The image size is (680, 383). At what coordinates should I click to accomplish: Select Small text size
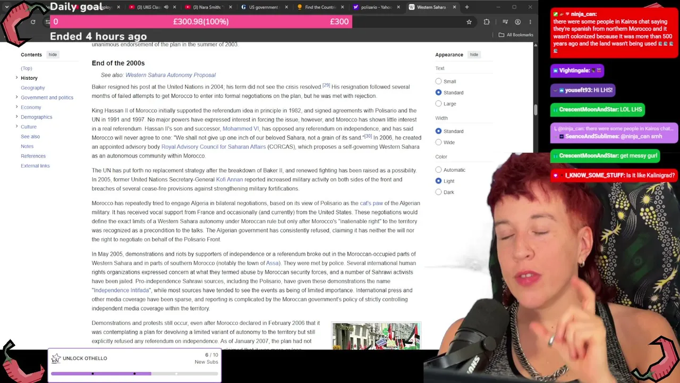439,81
